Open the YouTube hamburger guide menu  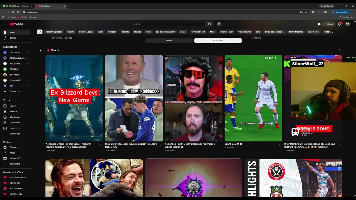[x=5, y=24]
